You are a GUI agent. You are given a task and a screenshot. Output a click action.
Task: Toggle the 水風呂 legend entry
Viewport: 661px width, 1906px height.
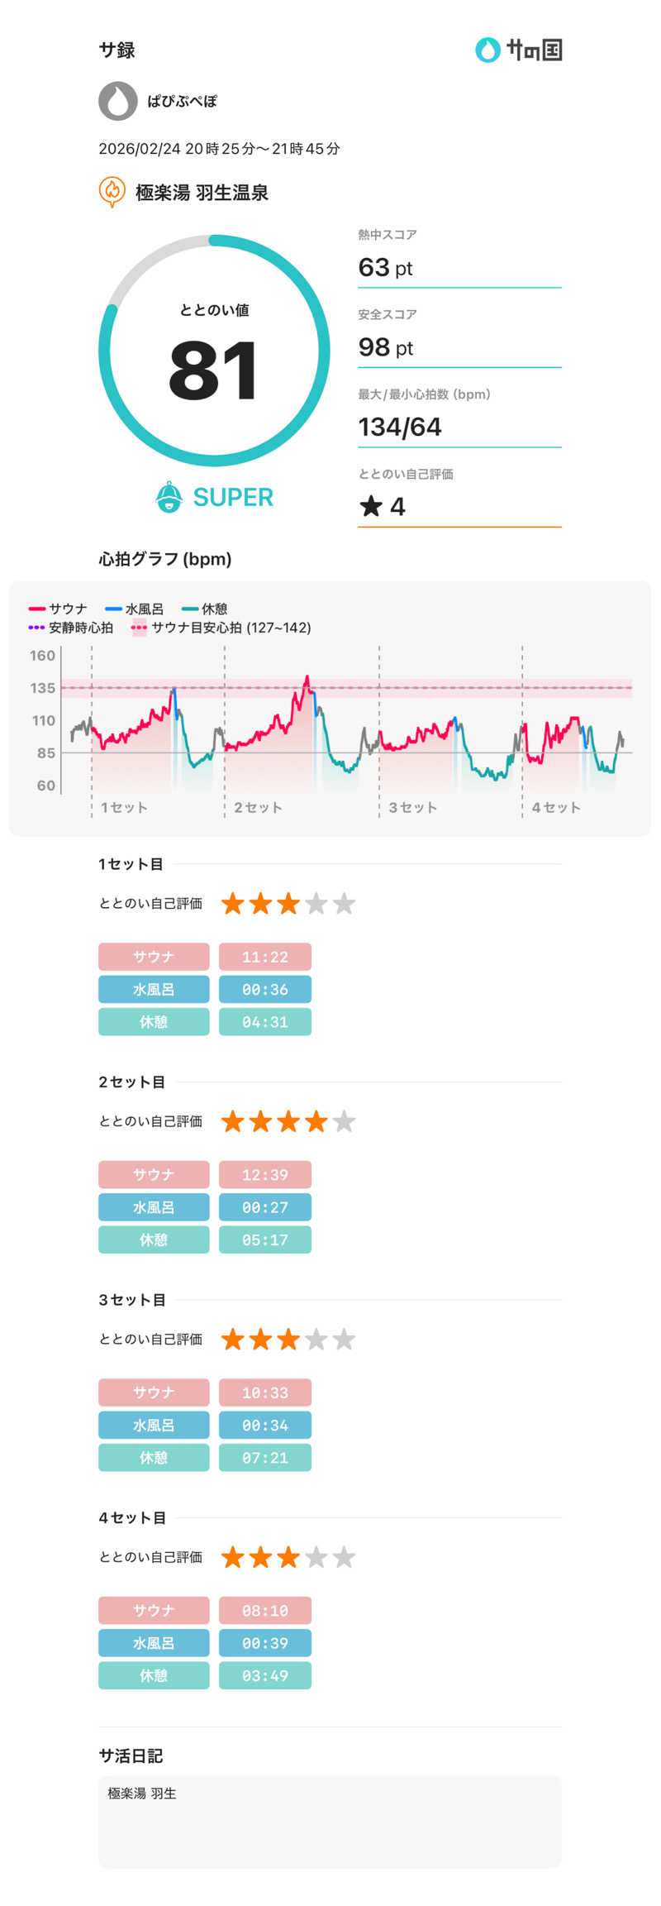pos(135,609)
